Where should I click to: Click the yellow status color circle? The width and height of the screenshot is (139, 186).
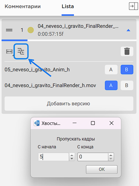[31, 30]
